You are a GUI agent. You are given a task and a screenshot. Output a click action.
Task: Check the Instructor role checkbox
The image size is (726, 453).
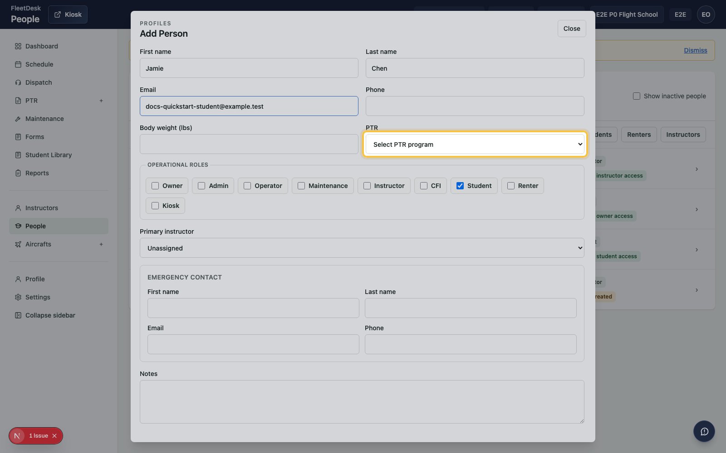pos(367,186)
